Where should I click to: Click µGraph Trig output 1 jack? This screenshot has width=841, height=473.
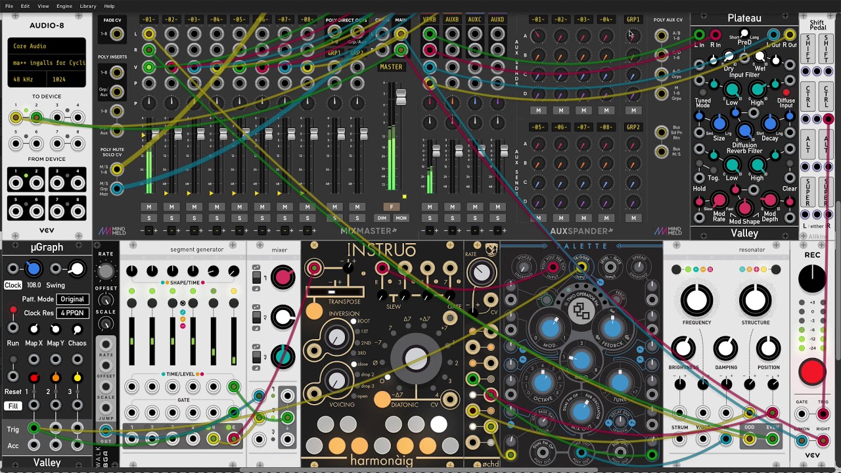tap(34, 429)
